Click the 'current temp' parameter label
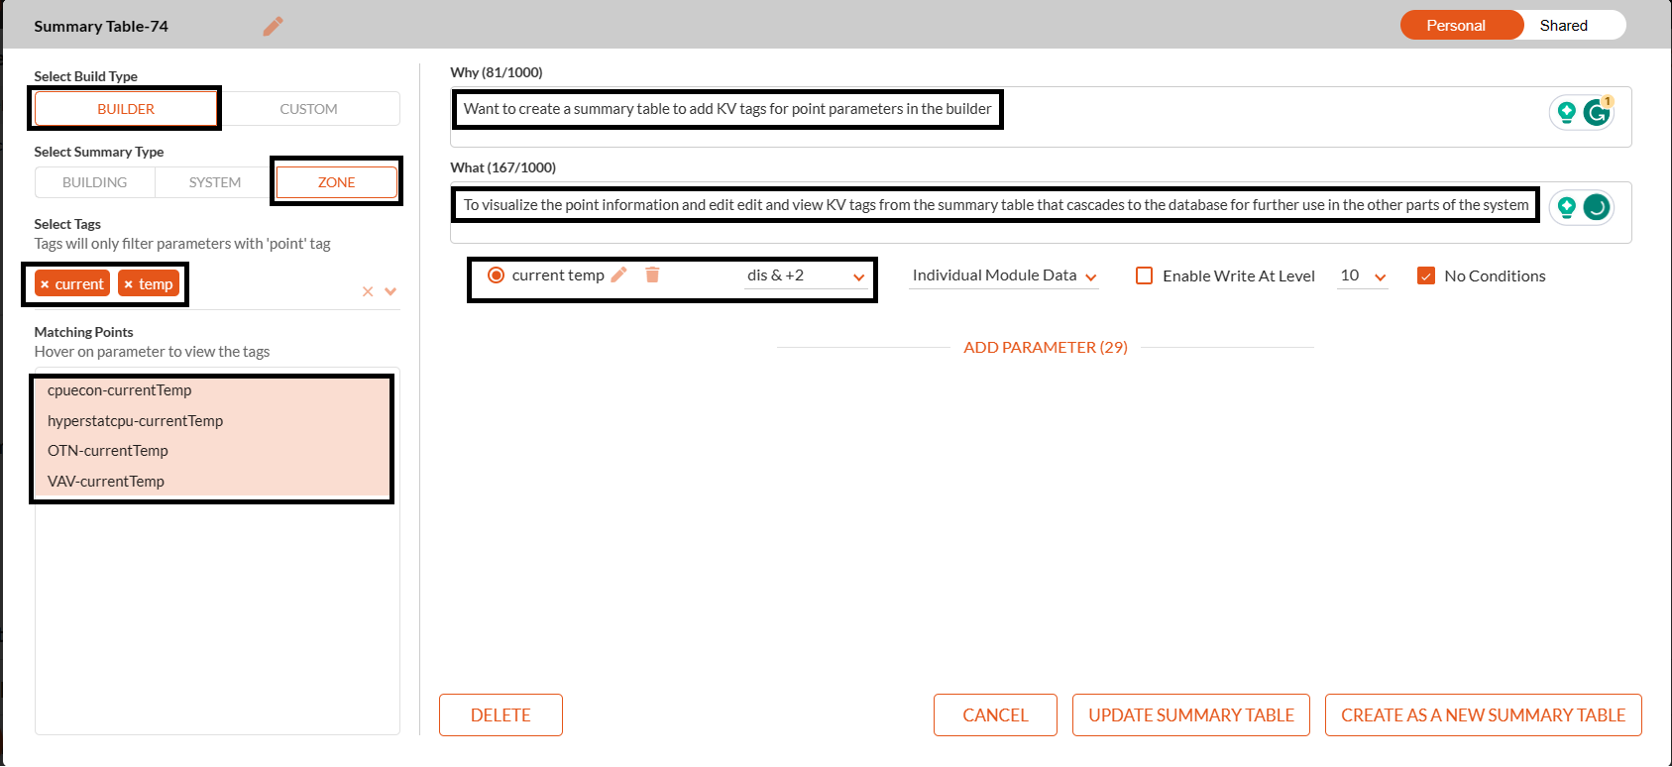This screenshot has width=1672, height=767. [x=558, y=275]
